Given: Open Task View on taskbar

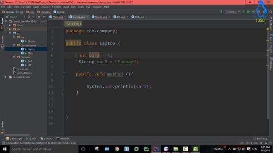Looking at the screenshot, I should coord(83,149).
